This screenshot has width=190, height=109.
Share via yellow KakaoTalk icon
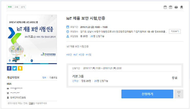(x=20, y=68)
